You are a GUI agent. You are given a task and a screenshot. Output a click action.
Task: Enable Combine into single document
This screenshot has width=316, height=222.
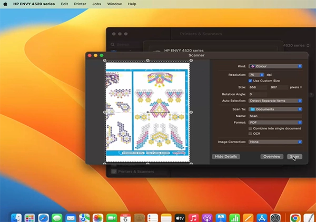click(x=250, y=128)
